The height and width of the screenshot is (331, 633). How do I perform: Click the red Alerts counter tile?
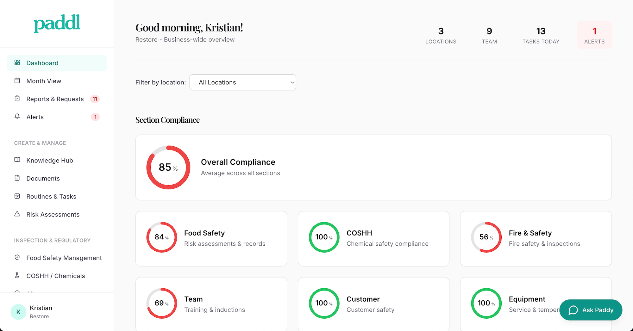pos(594,35)
